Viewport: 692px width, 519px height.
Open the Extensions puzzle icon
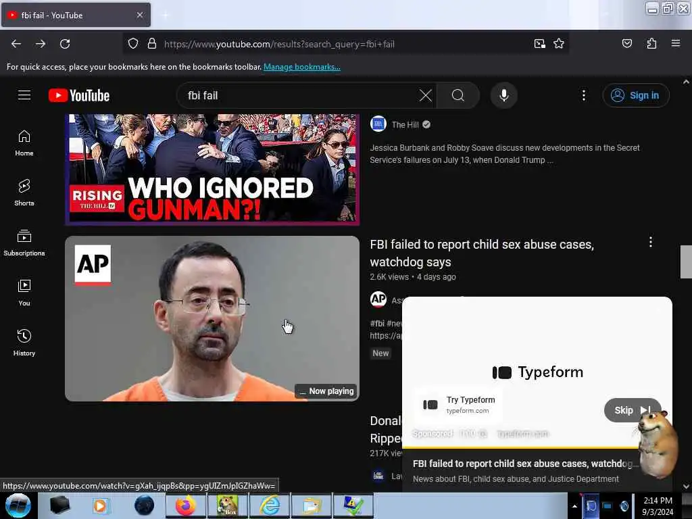pyautogui.click(x=651, y=44)
